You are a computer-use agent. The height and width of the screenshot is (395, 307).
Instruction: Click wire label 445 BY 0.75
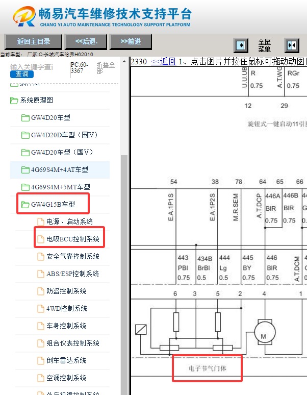249,268
